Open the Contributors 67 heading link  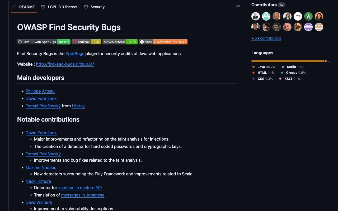(268, 5)
